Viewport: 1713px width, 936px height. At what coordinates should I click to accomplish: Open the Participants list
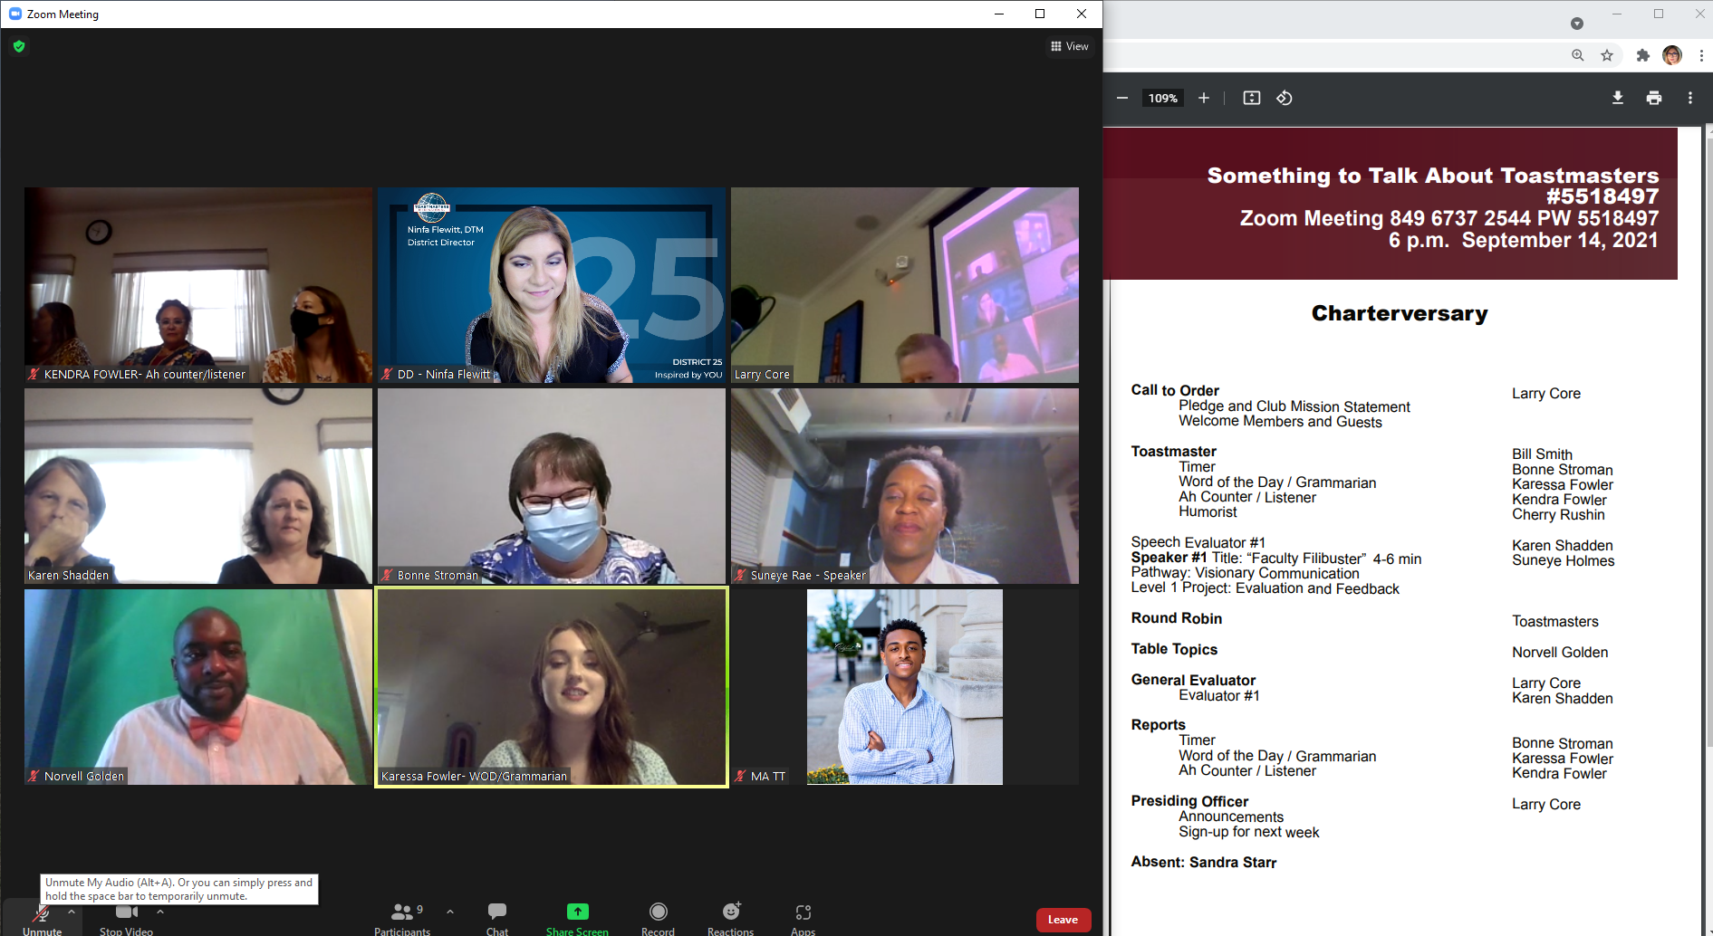402,916
